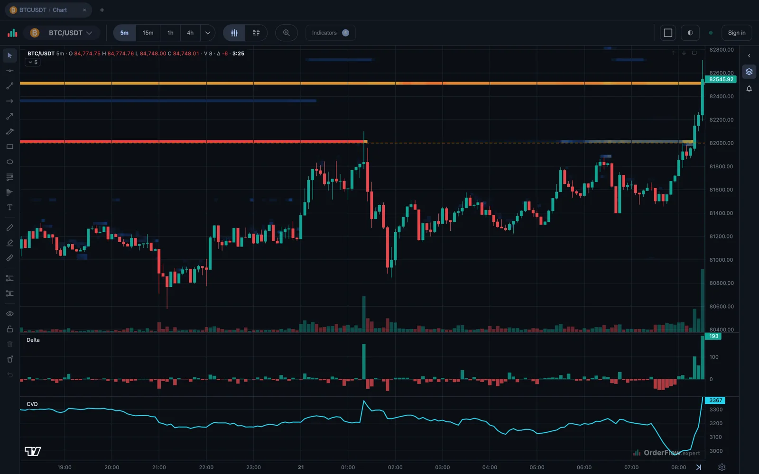This screenshot has height=474, width=759.
Task: Select the horizontal ray arrow tool
Action: pyautogui.click(x=9, y=101)
